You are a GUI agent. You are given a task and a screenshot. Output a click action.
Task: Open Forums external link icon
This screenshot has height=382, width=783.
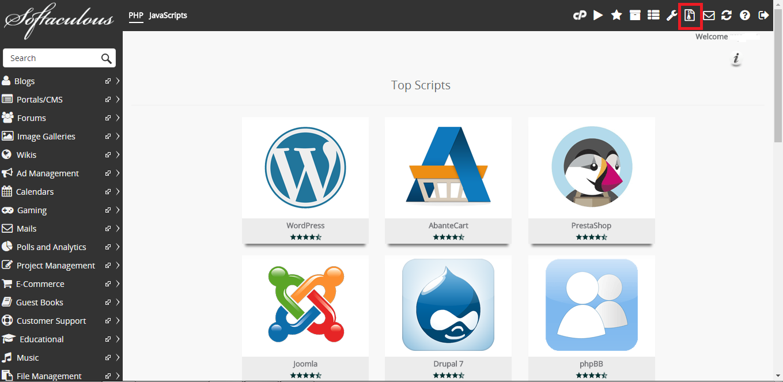[108, 118]
